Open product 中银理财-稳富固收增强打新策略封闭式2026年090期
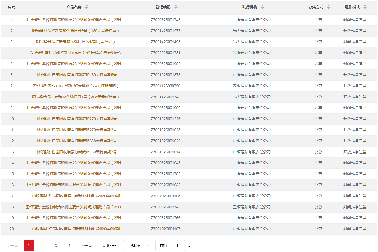 pos(76,229)
